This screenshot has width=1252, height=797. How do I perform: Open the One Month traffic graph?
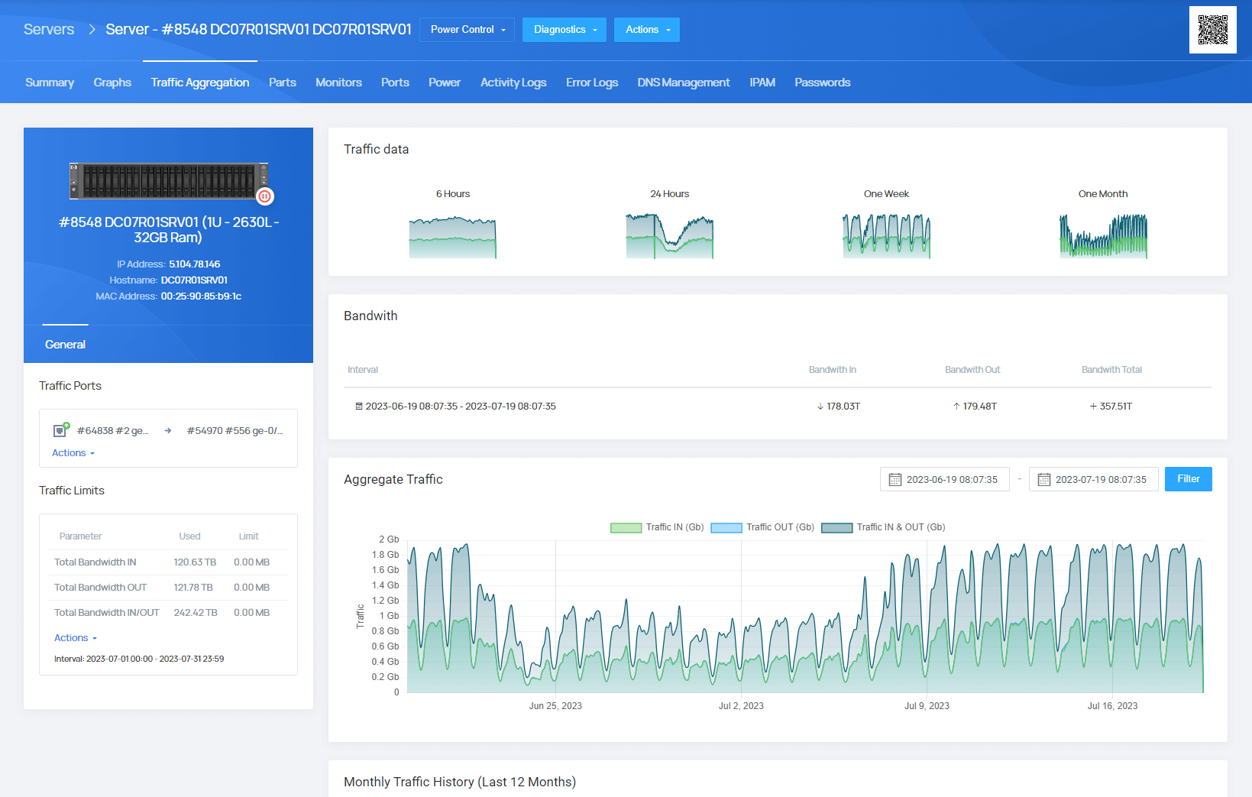1103,236
